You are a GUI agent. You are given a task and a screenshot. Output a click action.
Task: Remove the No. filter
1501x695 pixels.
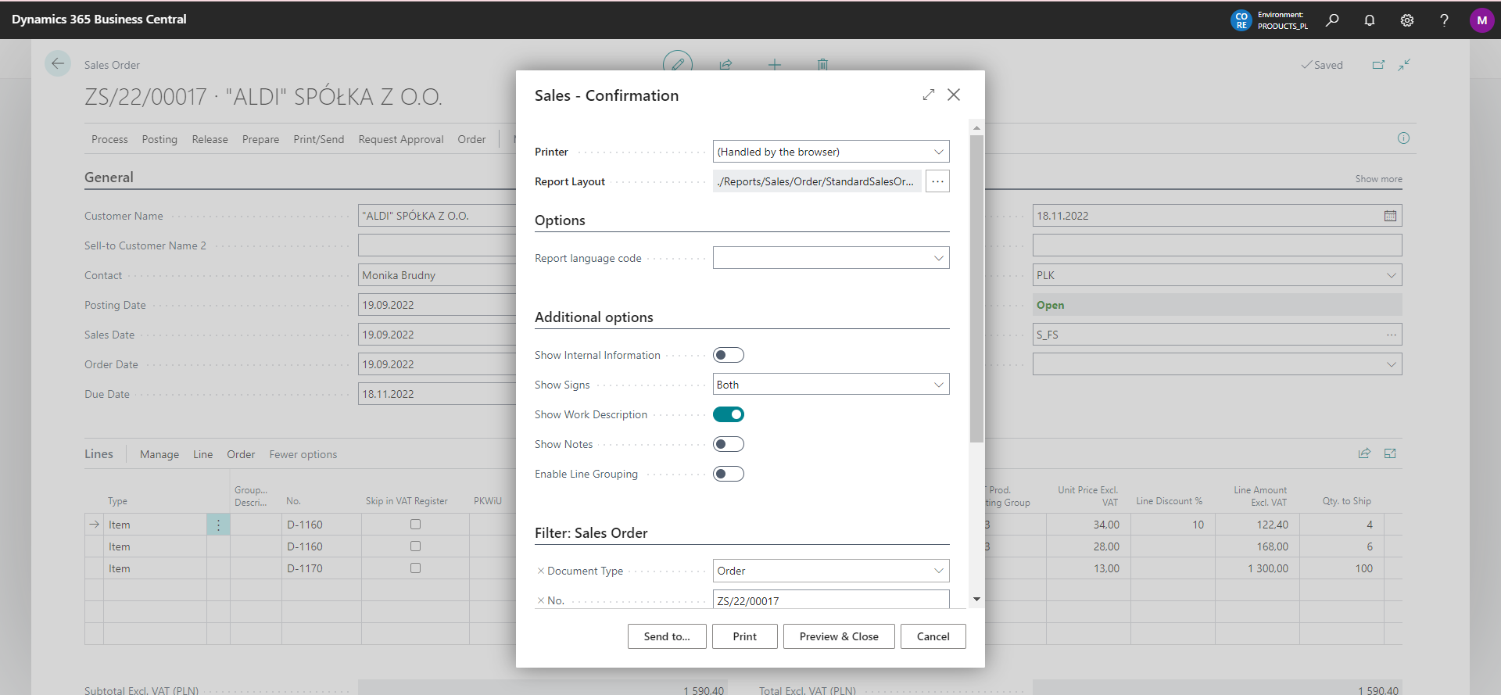tap(540, 600)
